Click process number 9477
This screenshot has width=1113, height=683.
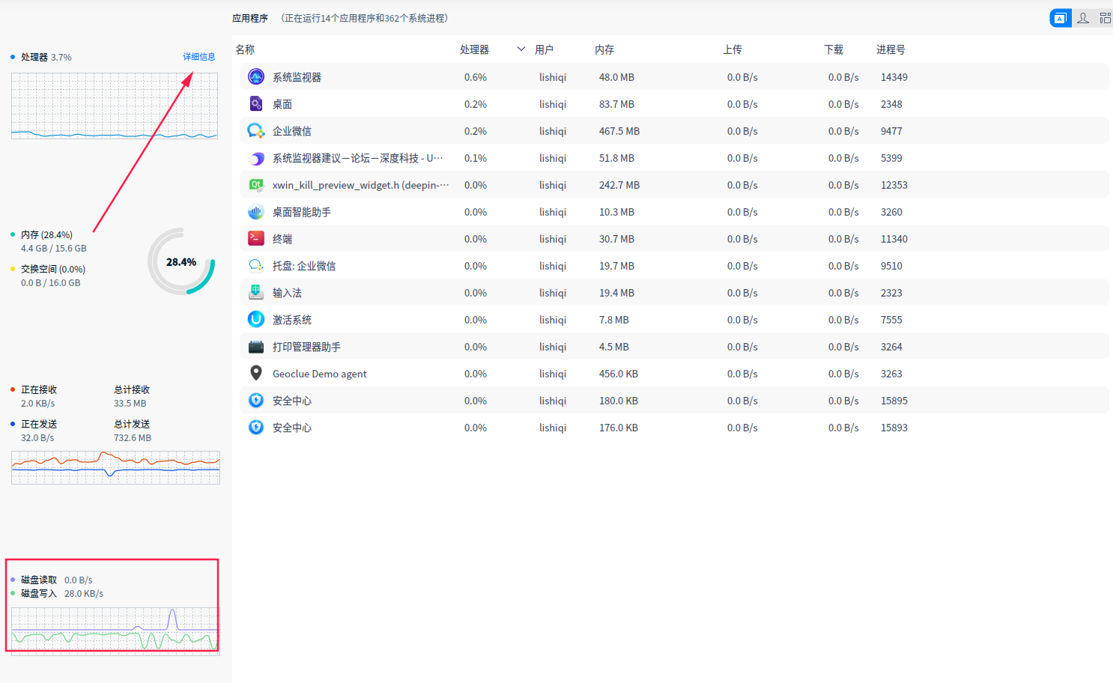tap(891, 131)
